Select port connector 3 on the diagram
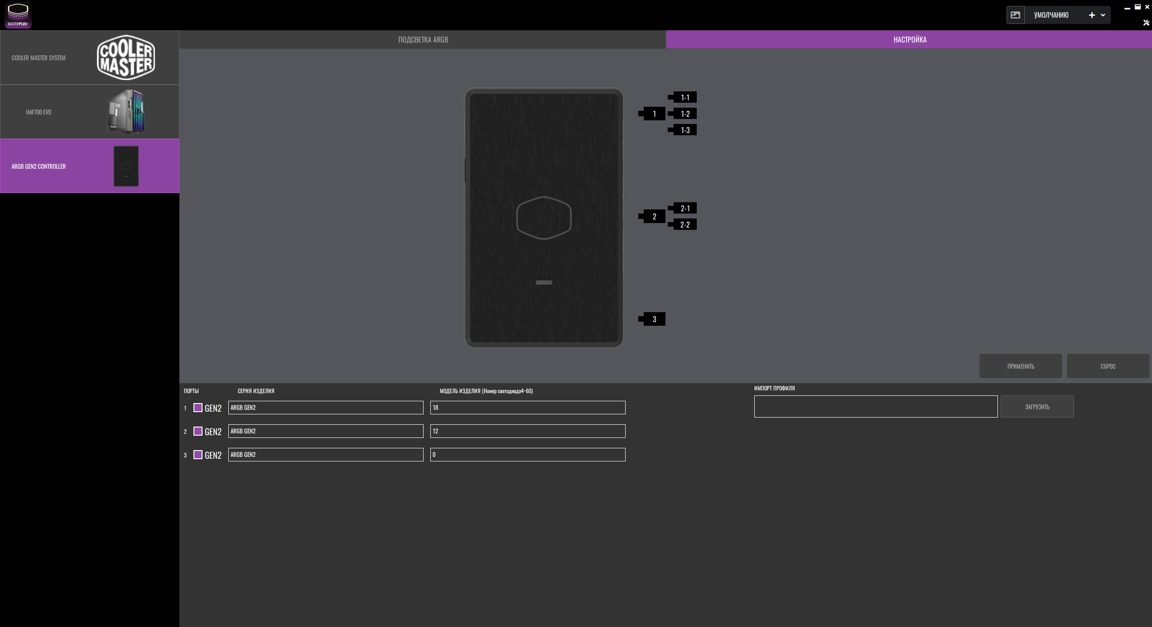The image size is (1152, 627). pyautogui.click(x=652, y=319)
